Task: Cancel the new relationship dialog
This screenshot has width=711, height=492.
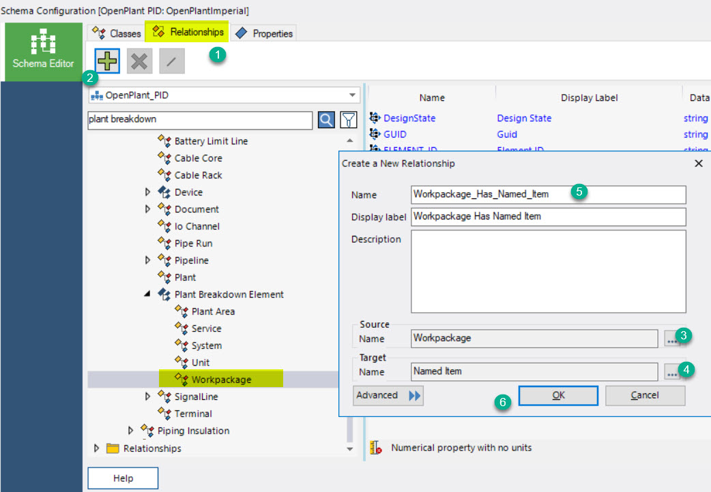Action: pos(645,395)
